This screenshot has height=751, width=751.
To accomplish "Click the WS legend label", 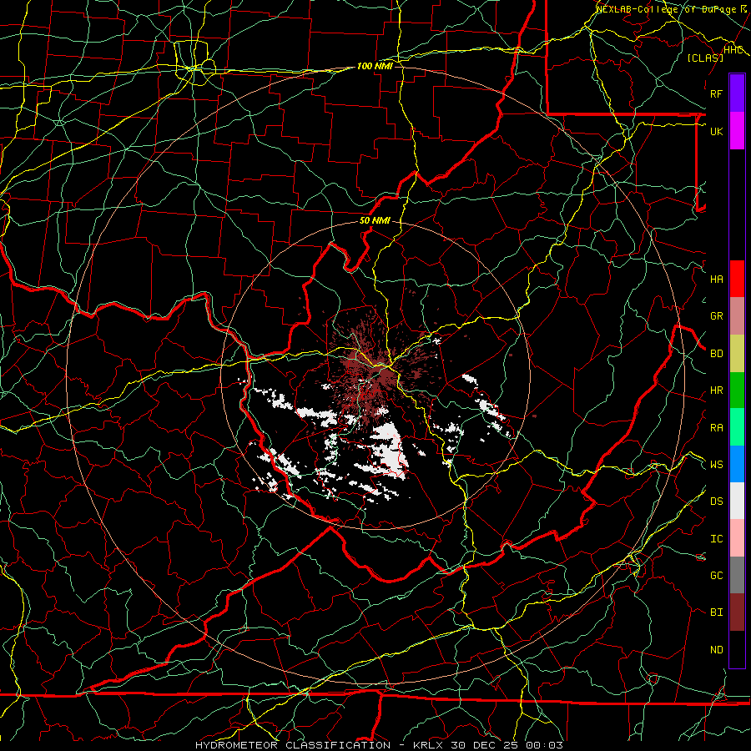I will tap(716, 464).
